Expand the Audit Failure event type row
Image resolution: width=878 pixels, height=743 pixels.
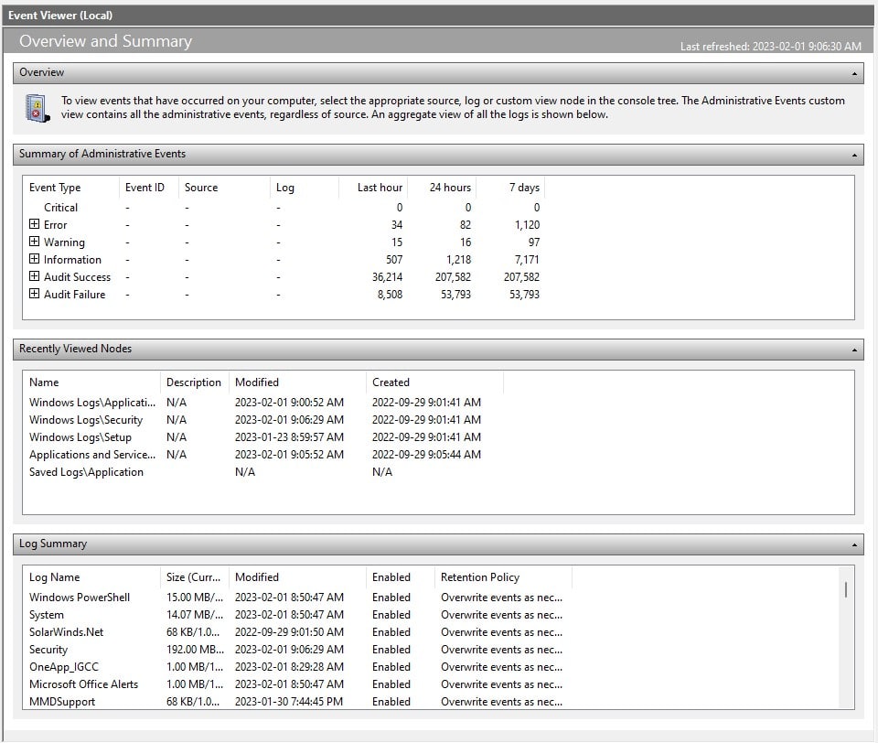[33, 294]
